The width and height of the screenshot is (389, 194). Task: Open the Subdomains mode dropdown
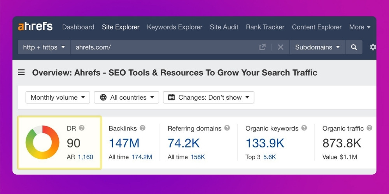[x=317, y=47]
